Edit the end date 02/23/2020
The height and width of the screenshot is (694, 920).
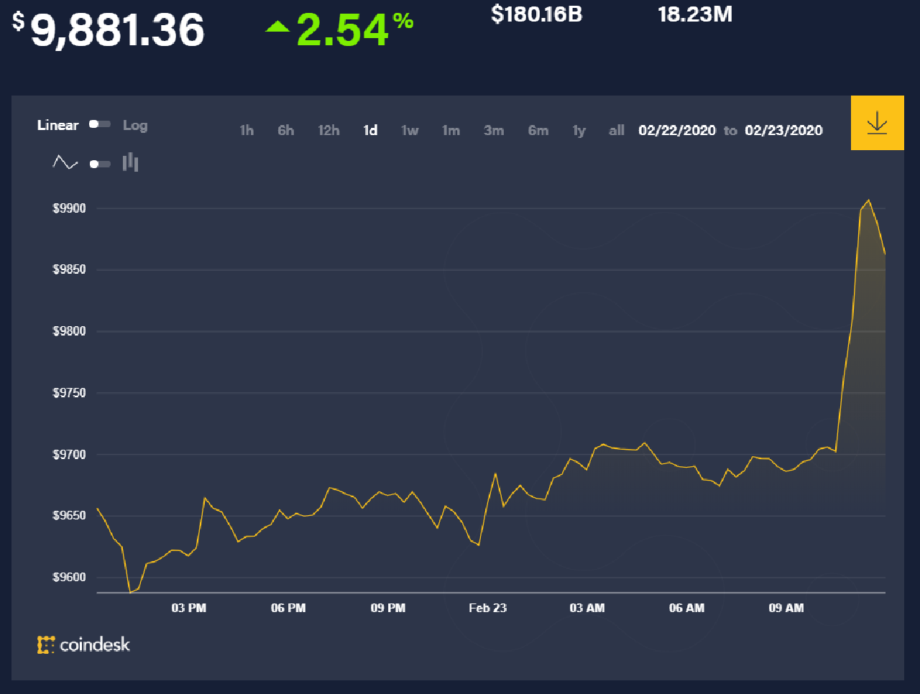tap(784, 130)
